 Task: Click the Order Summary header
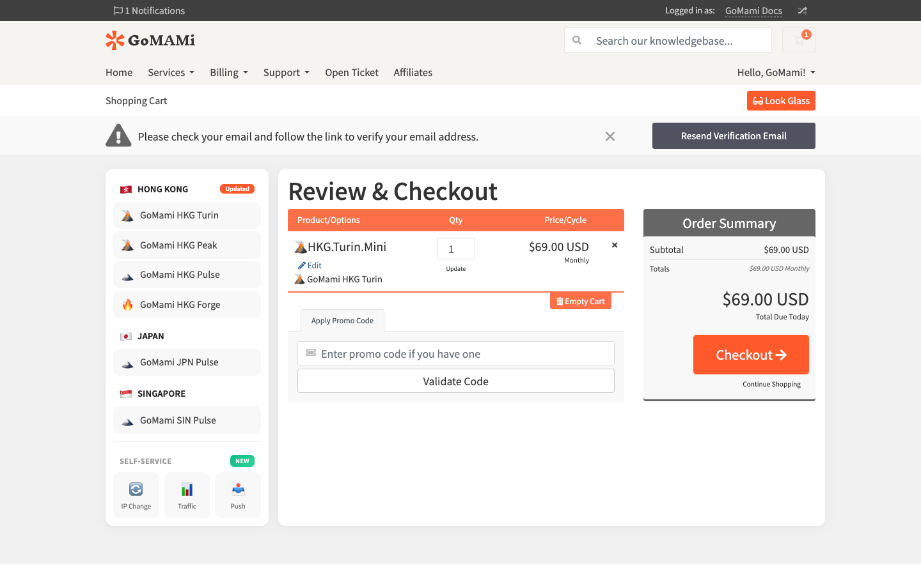(x=729, y=223)
